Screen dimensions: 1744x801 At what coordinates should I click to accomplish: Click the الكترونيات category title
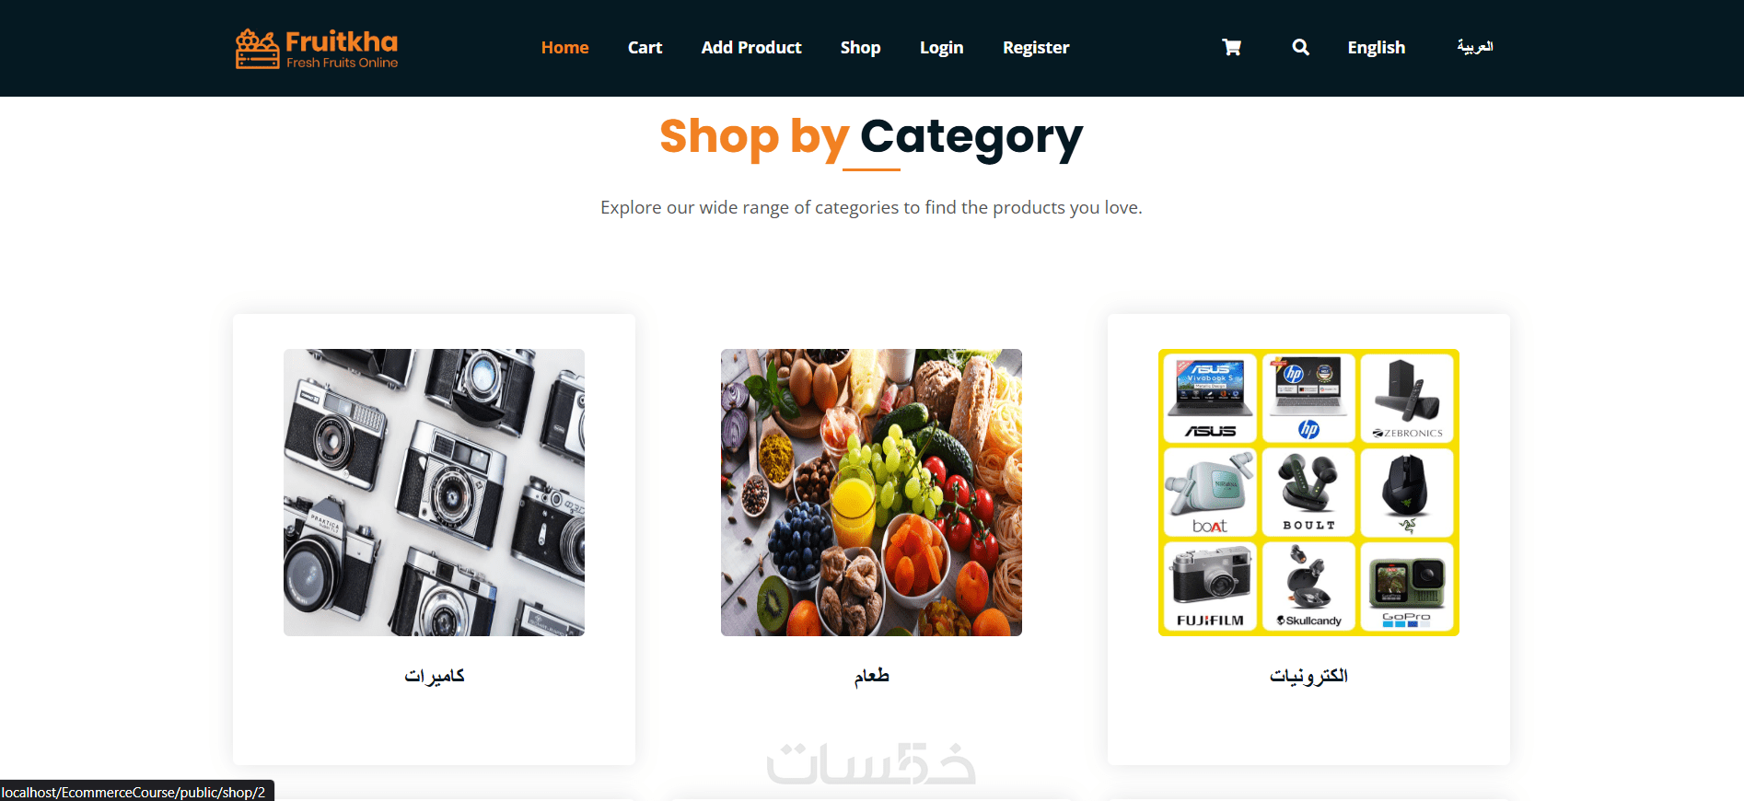tap(1308, 676)
